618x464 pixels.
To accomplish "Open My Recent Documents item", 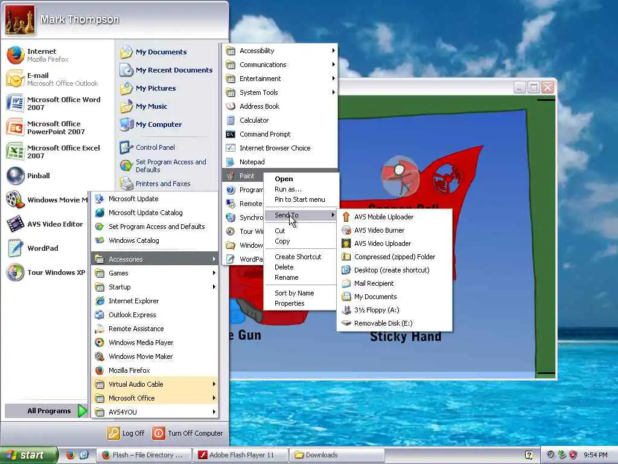I will [167, 70].
